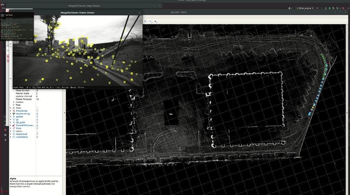Open the user profile dropdown in IDE toolbar
350x195 pixels.
coord(290,8)
